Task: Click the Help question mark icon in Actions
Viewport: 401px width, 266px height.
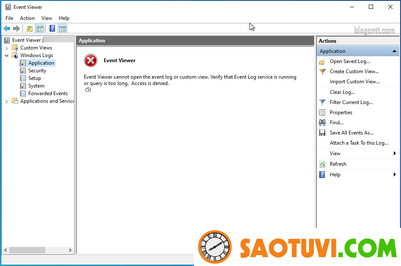Action: click(x=322, y=175)
